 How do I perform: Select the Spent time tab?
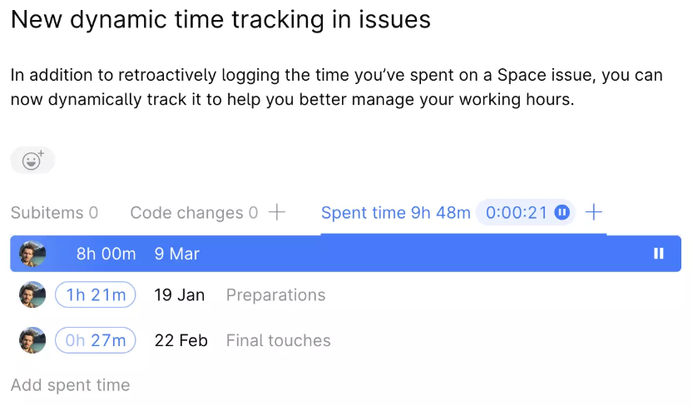pos(395,213)
